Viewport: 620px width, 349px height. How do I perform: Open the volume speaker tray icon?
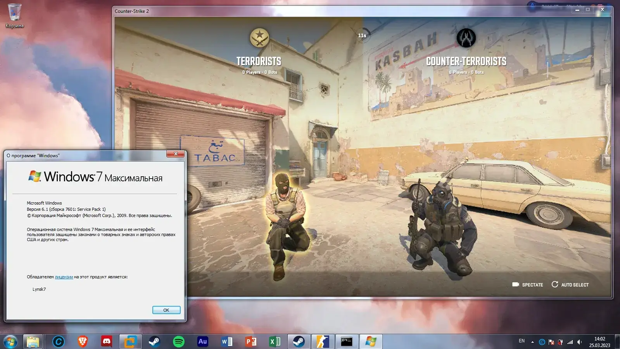[x=579, y=342]
